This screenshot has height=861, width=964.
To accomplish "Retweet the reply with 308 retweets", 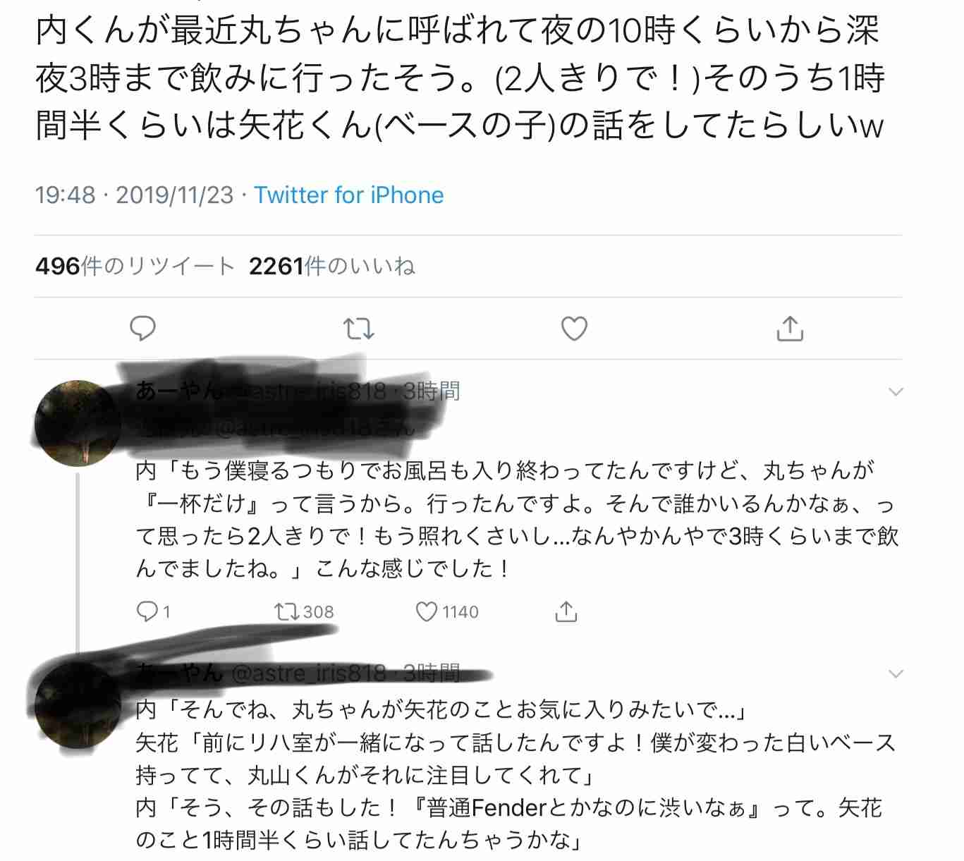I will tap(304, 611).
